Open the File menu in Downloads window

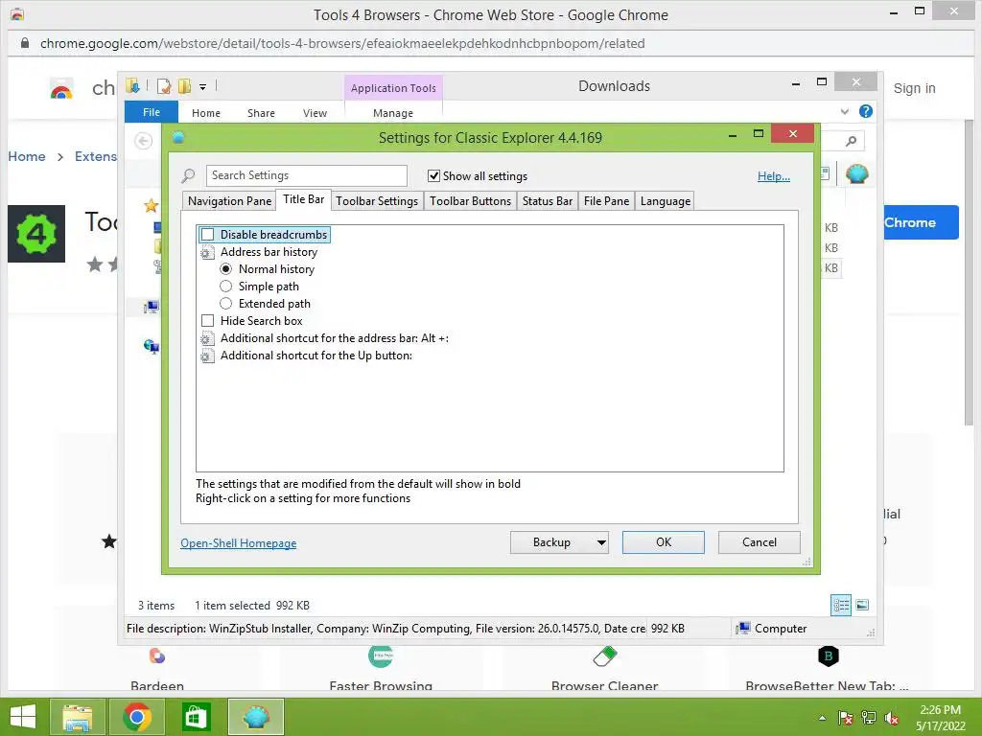click(x=151, y=112)
